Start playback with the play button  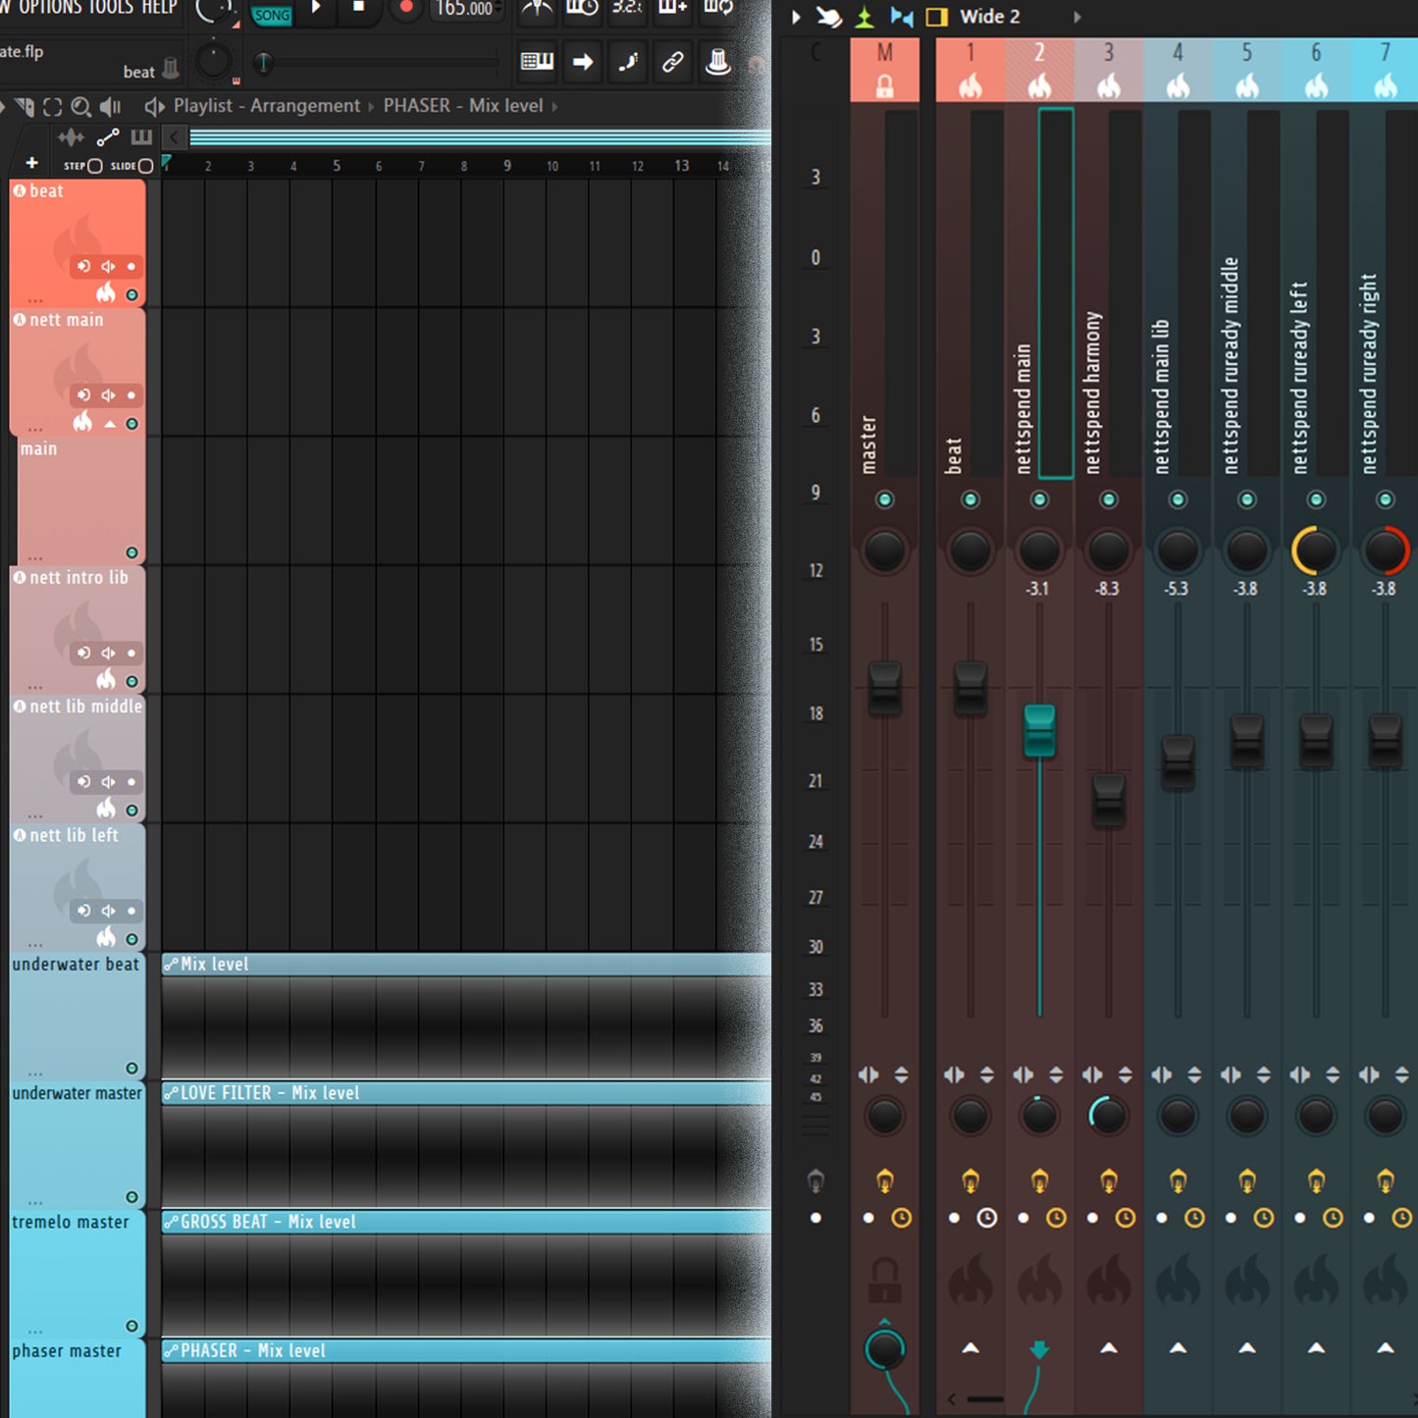point(316,8)
